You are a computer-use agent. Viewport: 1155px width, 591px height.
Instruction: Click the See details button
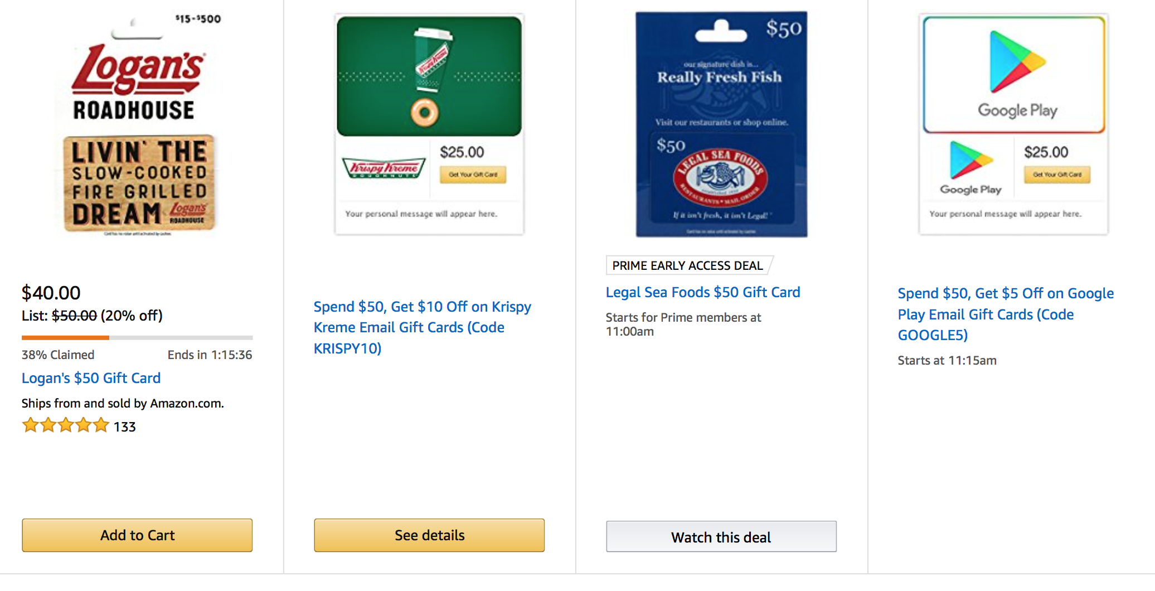(x=429, y=535)
